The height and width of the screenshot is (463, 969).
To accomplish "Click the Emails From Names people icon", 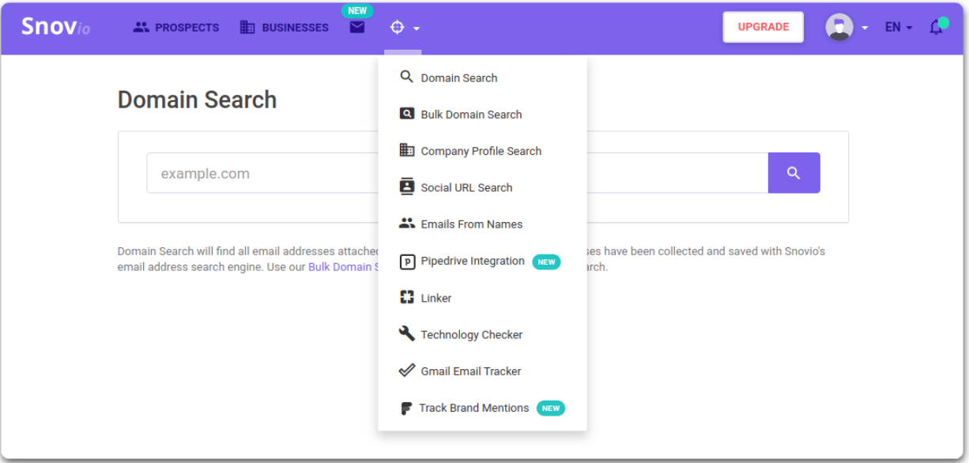I will point(407,224).
